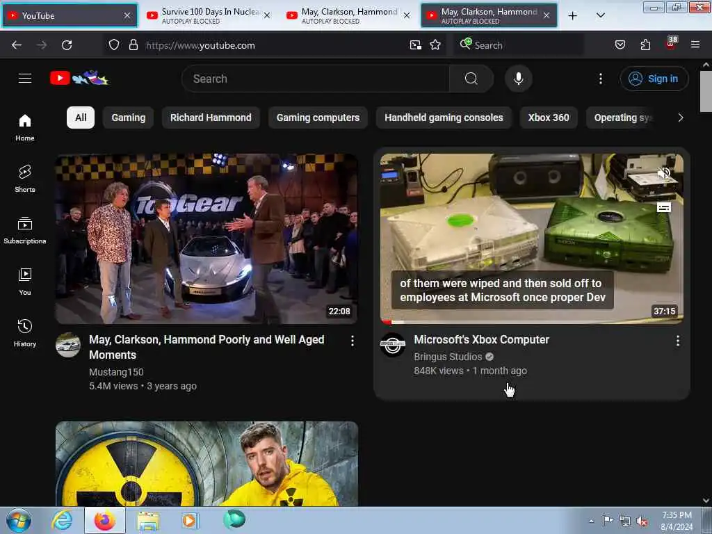Click the magnifier search button on YouTube
This screenshot has width=712, height=534.
[x=471, y=79]
